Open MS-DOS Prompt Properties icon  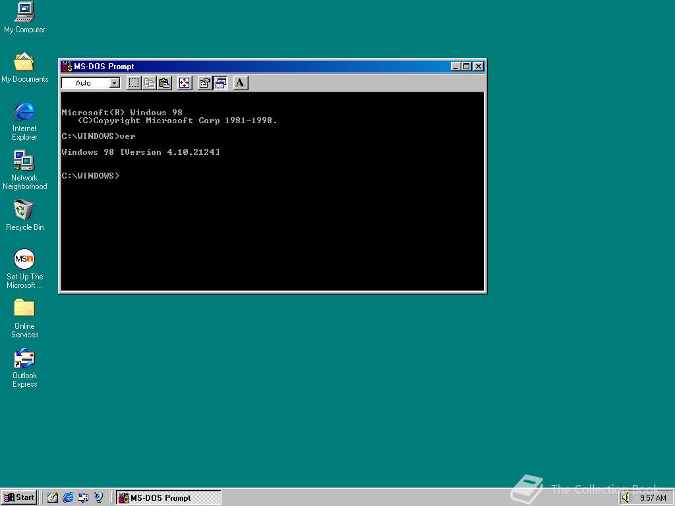tap(204, 82)
